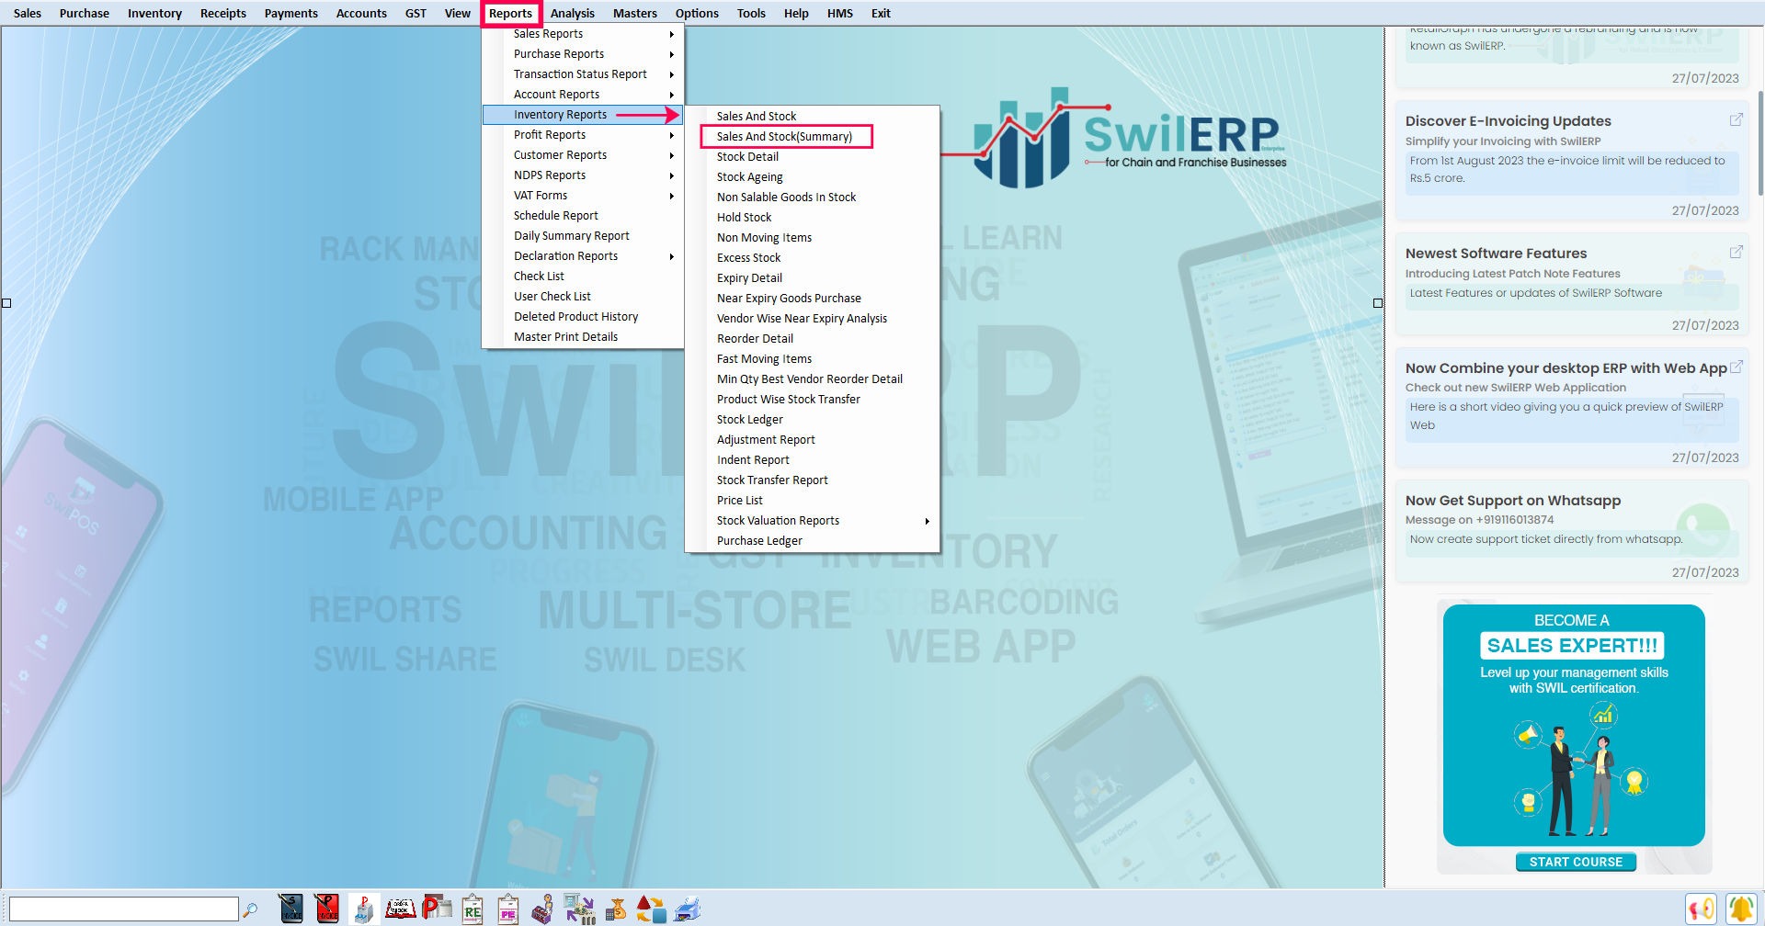Expand the Declaration Reports submenu
This screenshot has width=1765, height=926.
click(x=583, y=256)
